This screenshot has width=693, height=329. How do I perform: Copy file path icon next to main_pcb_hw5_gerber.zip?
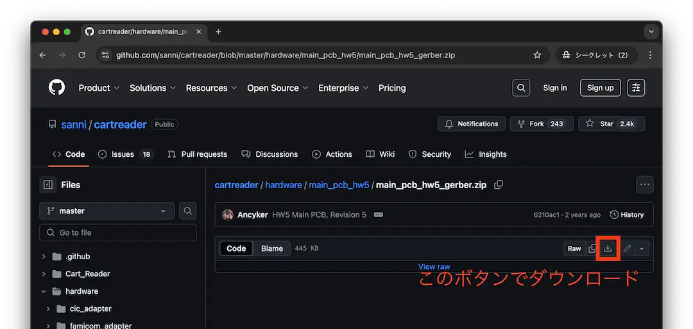(x=499, y=185)
